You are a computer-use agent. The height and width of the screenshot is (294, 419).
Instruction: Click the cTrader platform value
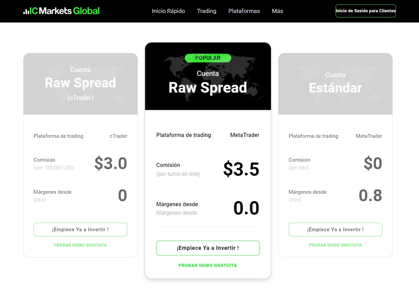pos(118,136)
